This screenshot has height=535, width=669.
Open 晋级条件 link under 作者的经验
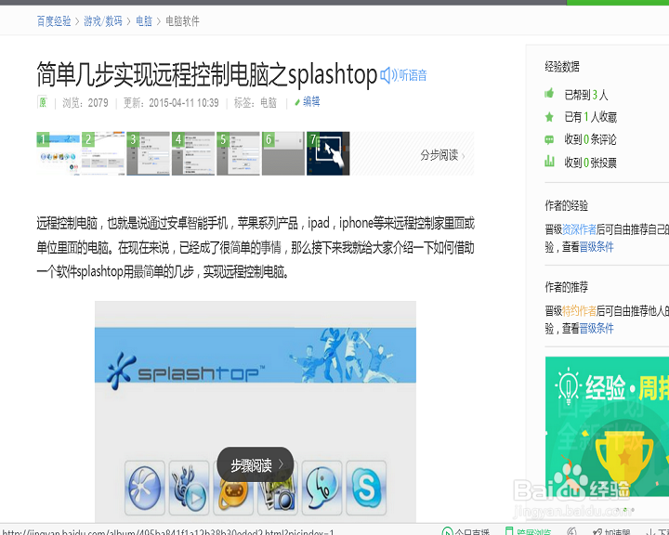[x=597, y=246]
